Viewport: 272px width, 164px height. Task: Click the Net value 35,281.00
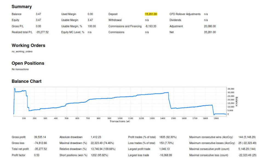point(210,32)
